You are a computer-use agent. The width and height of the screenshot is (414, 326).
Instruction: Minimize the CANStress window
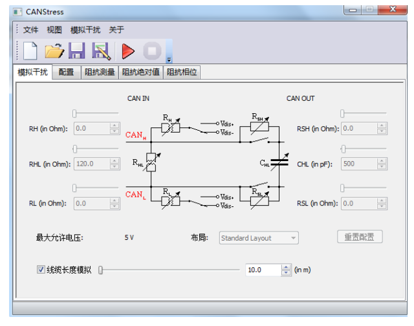coord(353,10)
